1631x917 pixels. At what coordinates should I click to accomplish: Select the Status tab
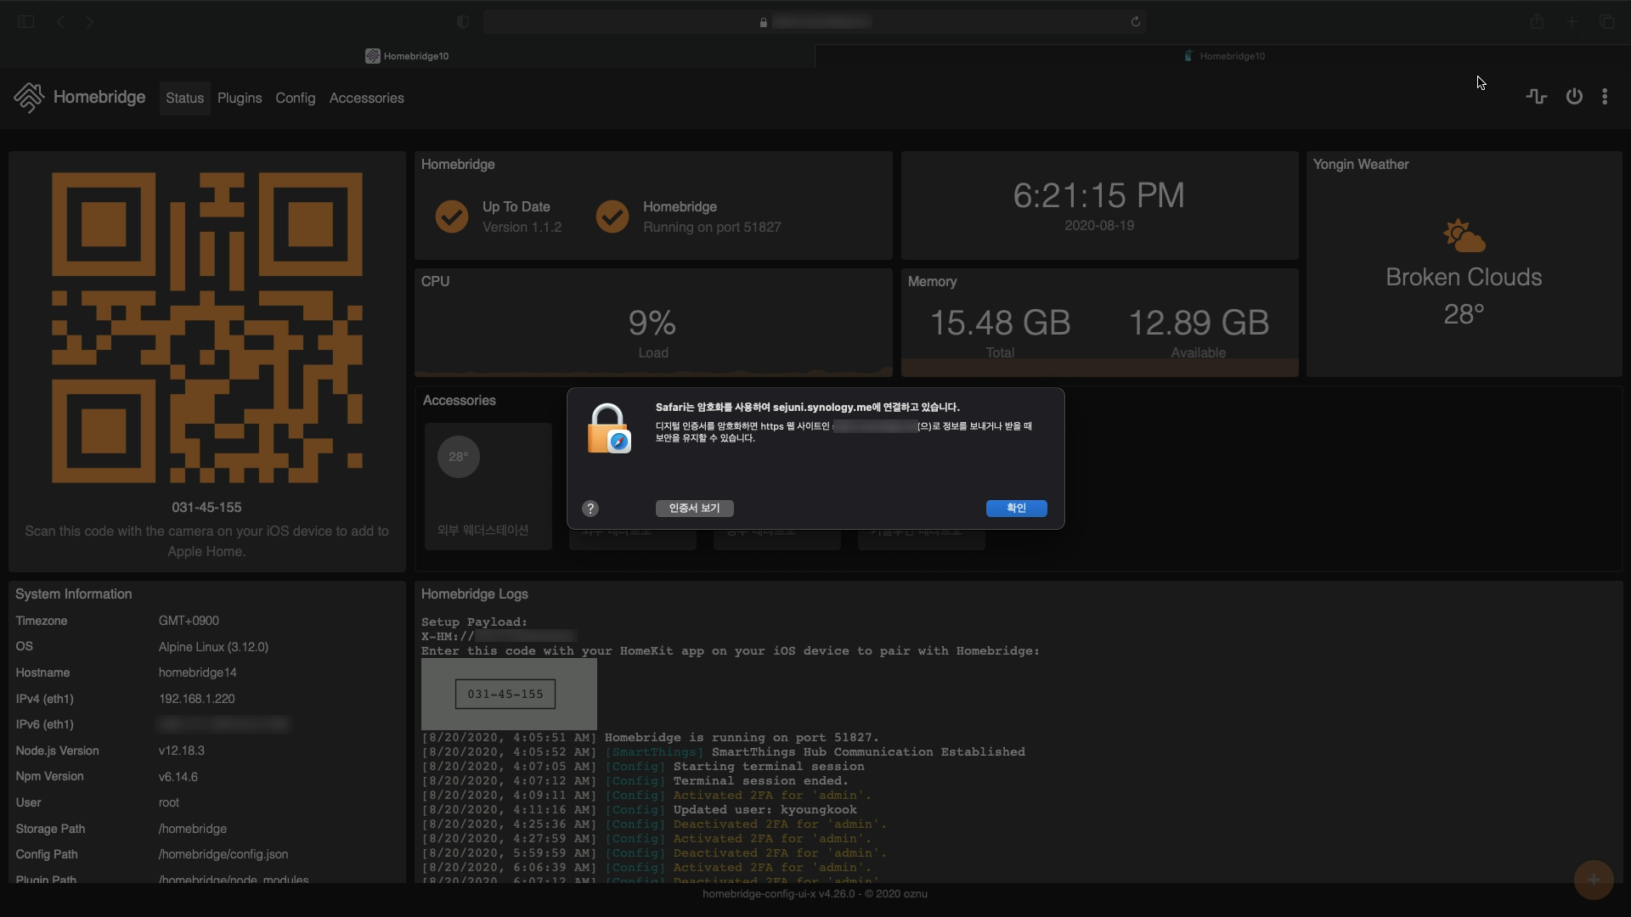(x=184, y=98)
